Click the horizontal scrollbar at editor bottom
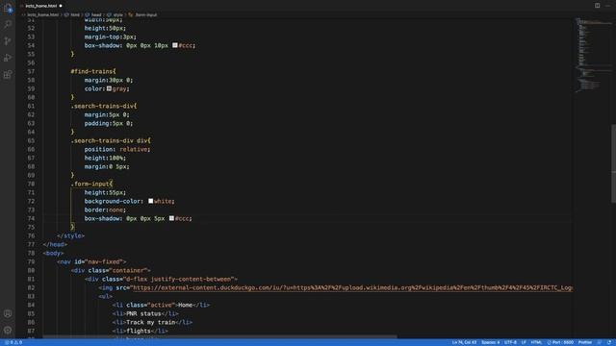This screenshot has width=616, height=346. pos(220,336)
